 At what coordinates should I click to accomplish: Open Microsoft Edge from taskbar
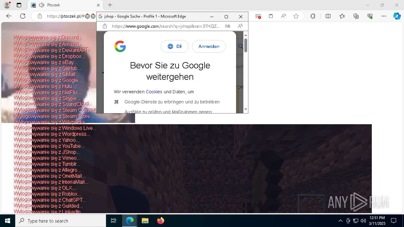tap(130, 221)
